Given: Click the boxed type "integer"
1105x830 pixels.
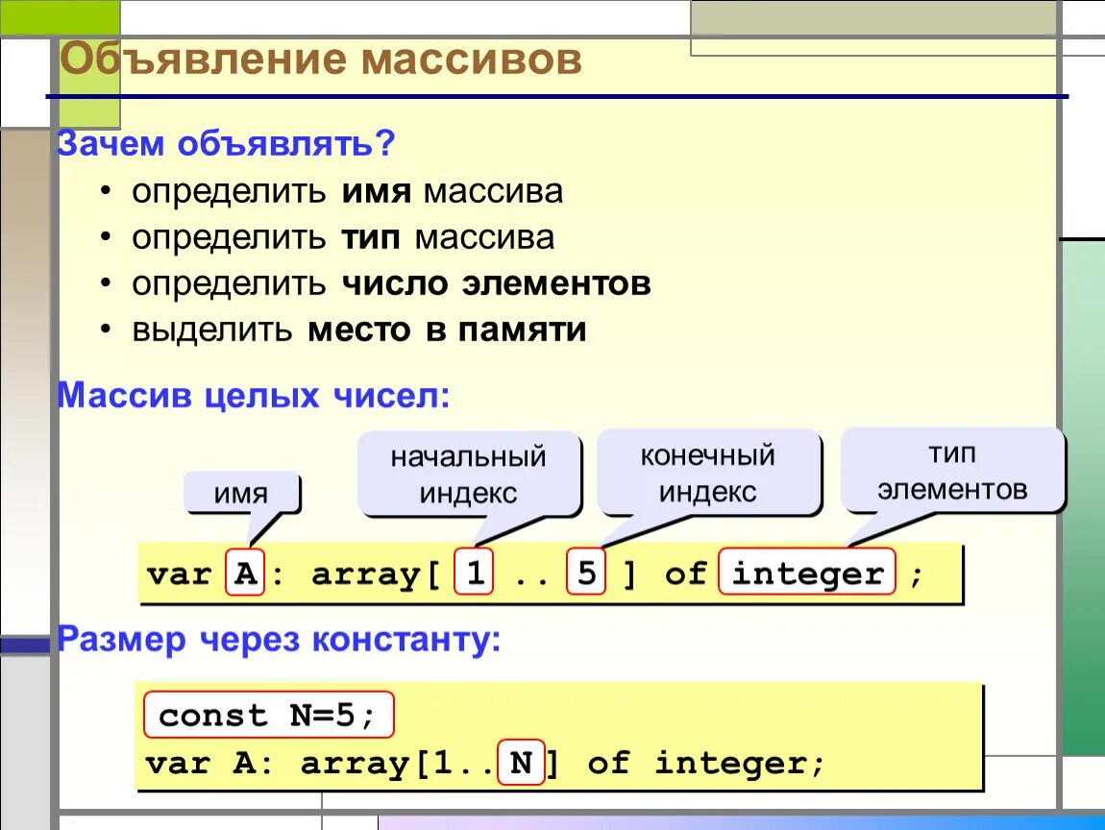Looking at the screenshot, I should [807, 573].
